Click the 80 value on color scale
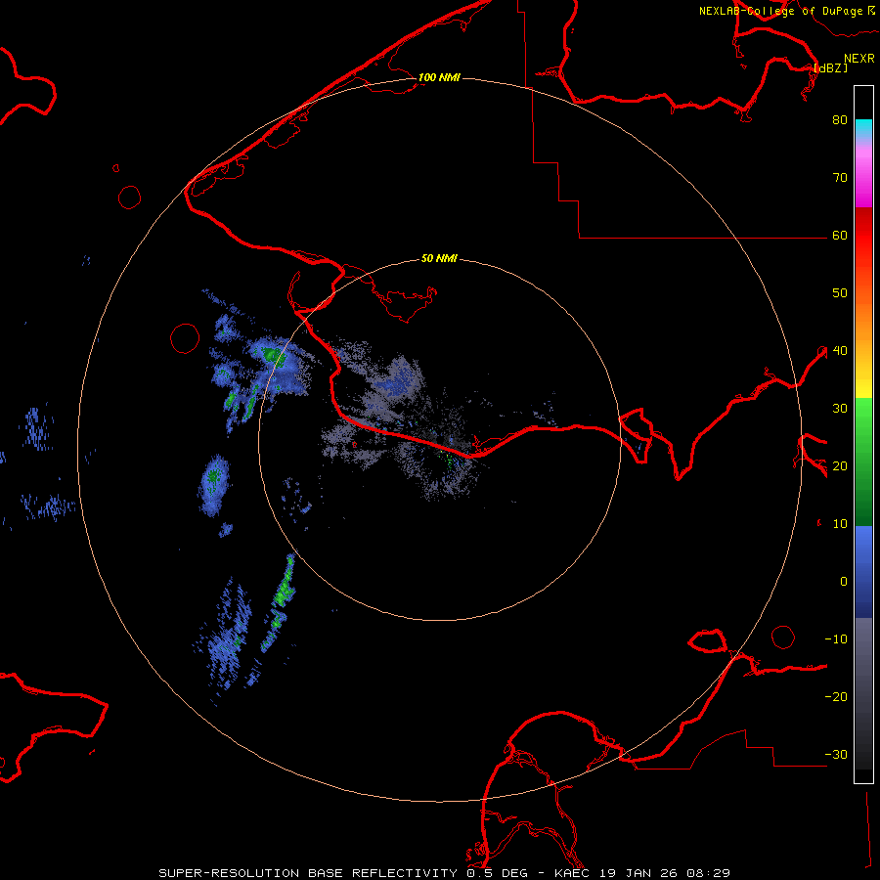The image size is (880, 880). click(x=840, y=120)
